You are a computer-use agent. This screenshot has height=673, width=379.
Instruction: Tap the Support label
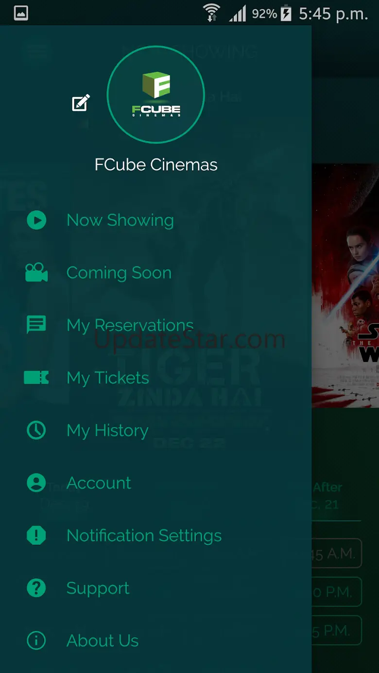point(98,589)
